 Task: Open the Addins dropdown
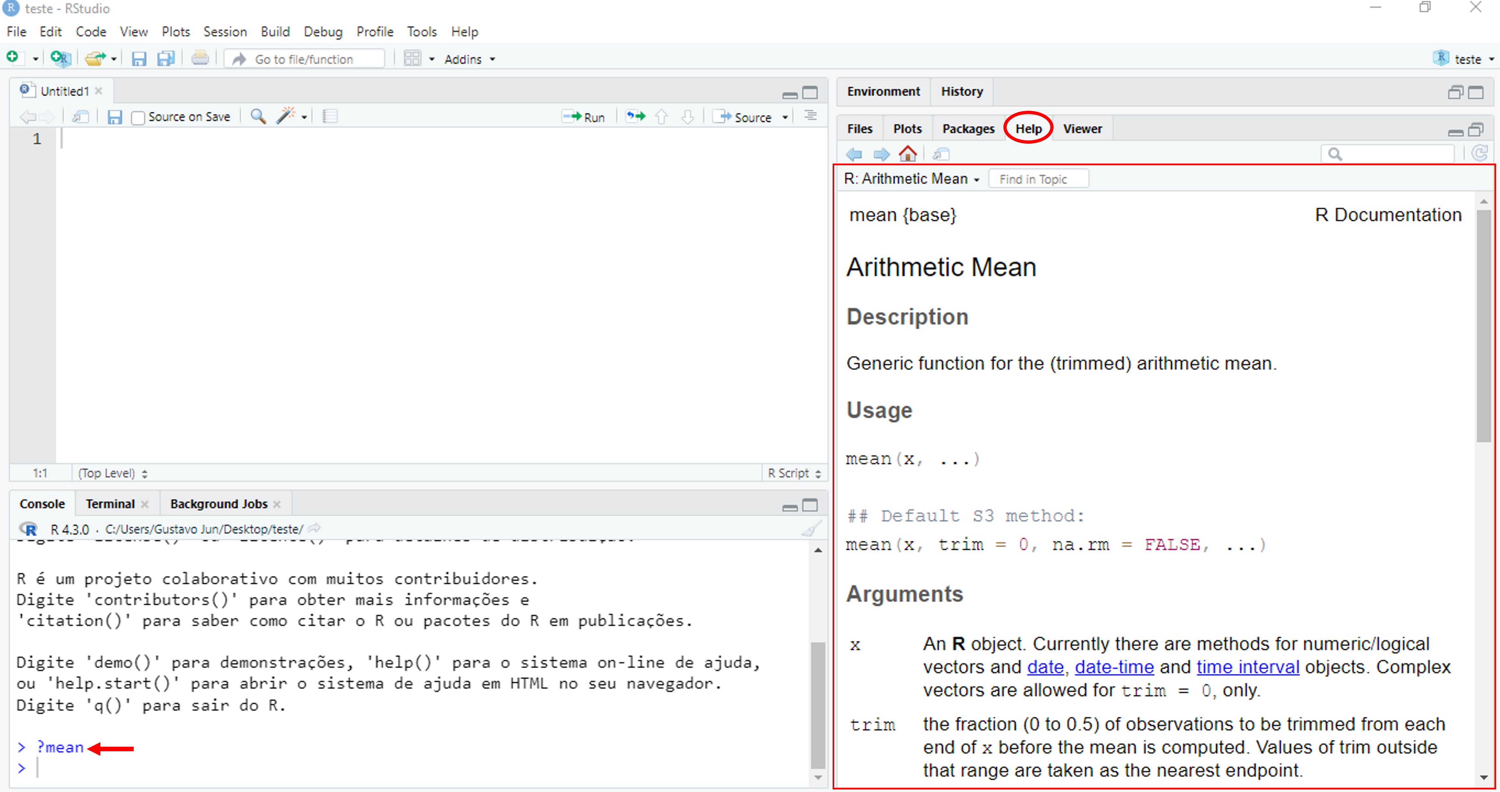click(469, 59)
